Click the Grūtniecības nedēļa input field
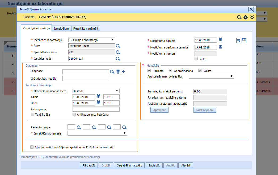The height and width of the screenshot is (175, 278). click(86, 79)
